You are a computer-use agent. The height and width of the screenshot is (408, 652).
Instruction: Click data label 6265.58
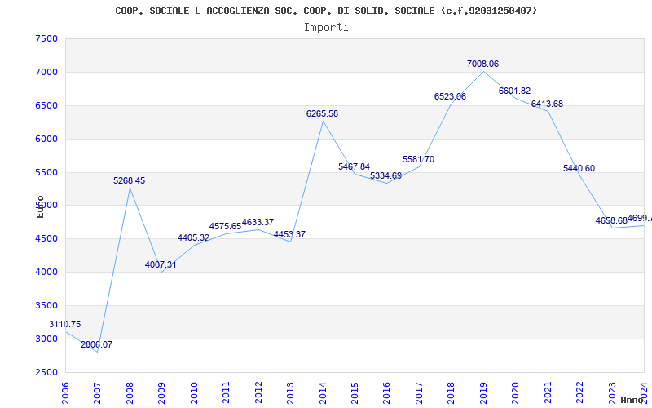point(322,113)
